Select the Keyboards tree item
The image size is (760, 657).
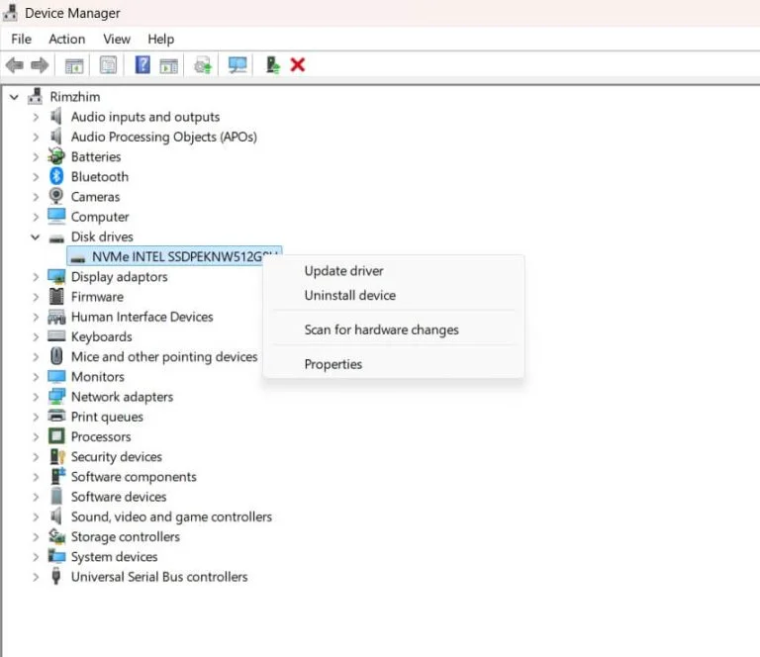[x=101, y=337]
